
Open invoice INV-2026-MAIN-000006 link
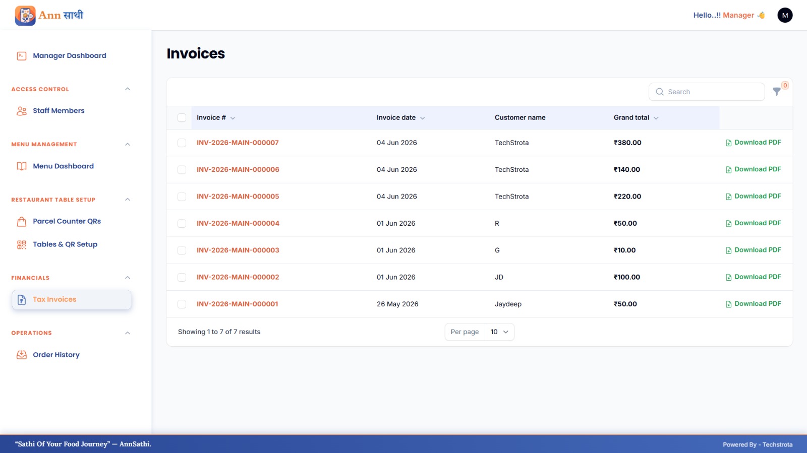pyautogui.click(x=238, y=170)
